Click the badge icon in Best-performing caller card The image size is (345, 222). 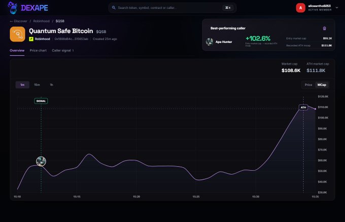(x=324, y=28)
